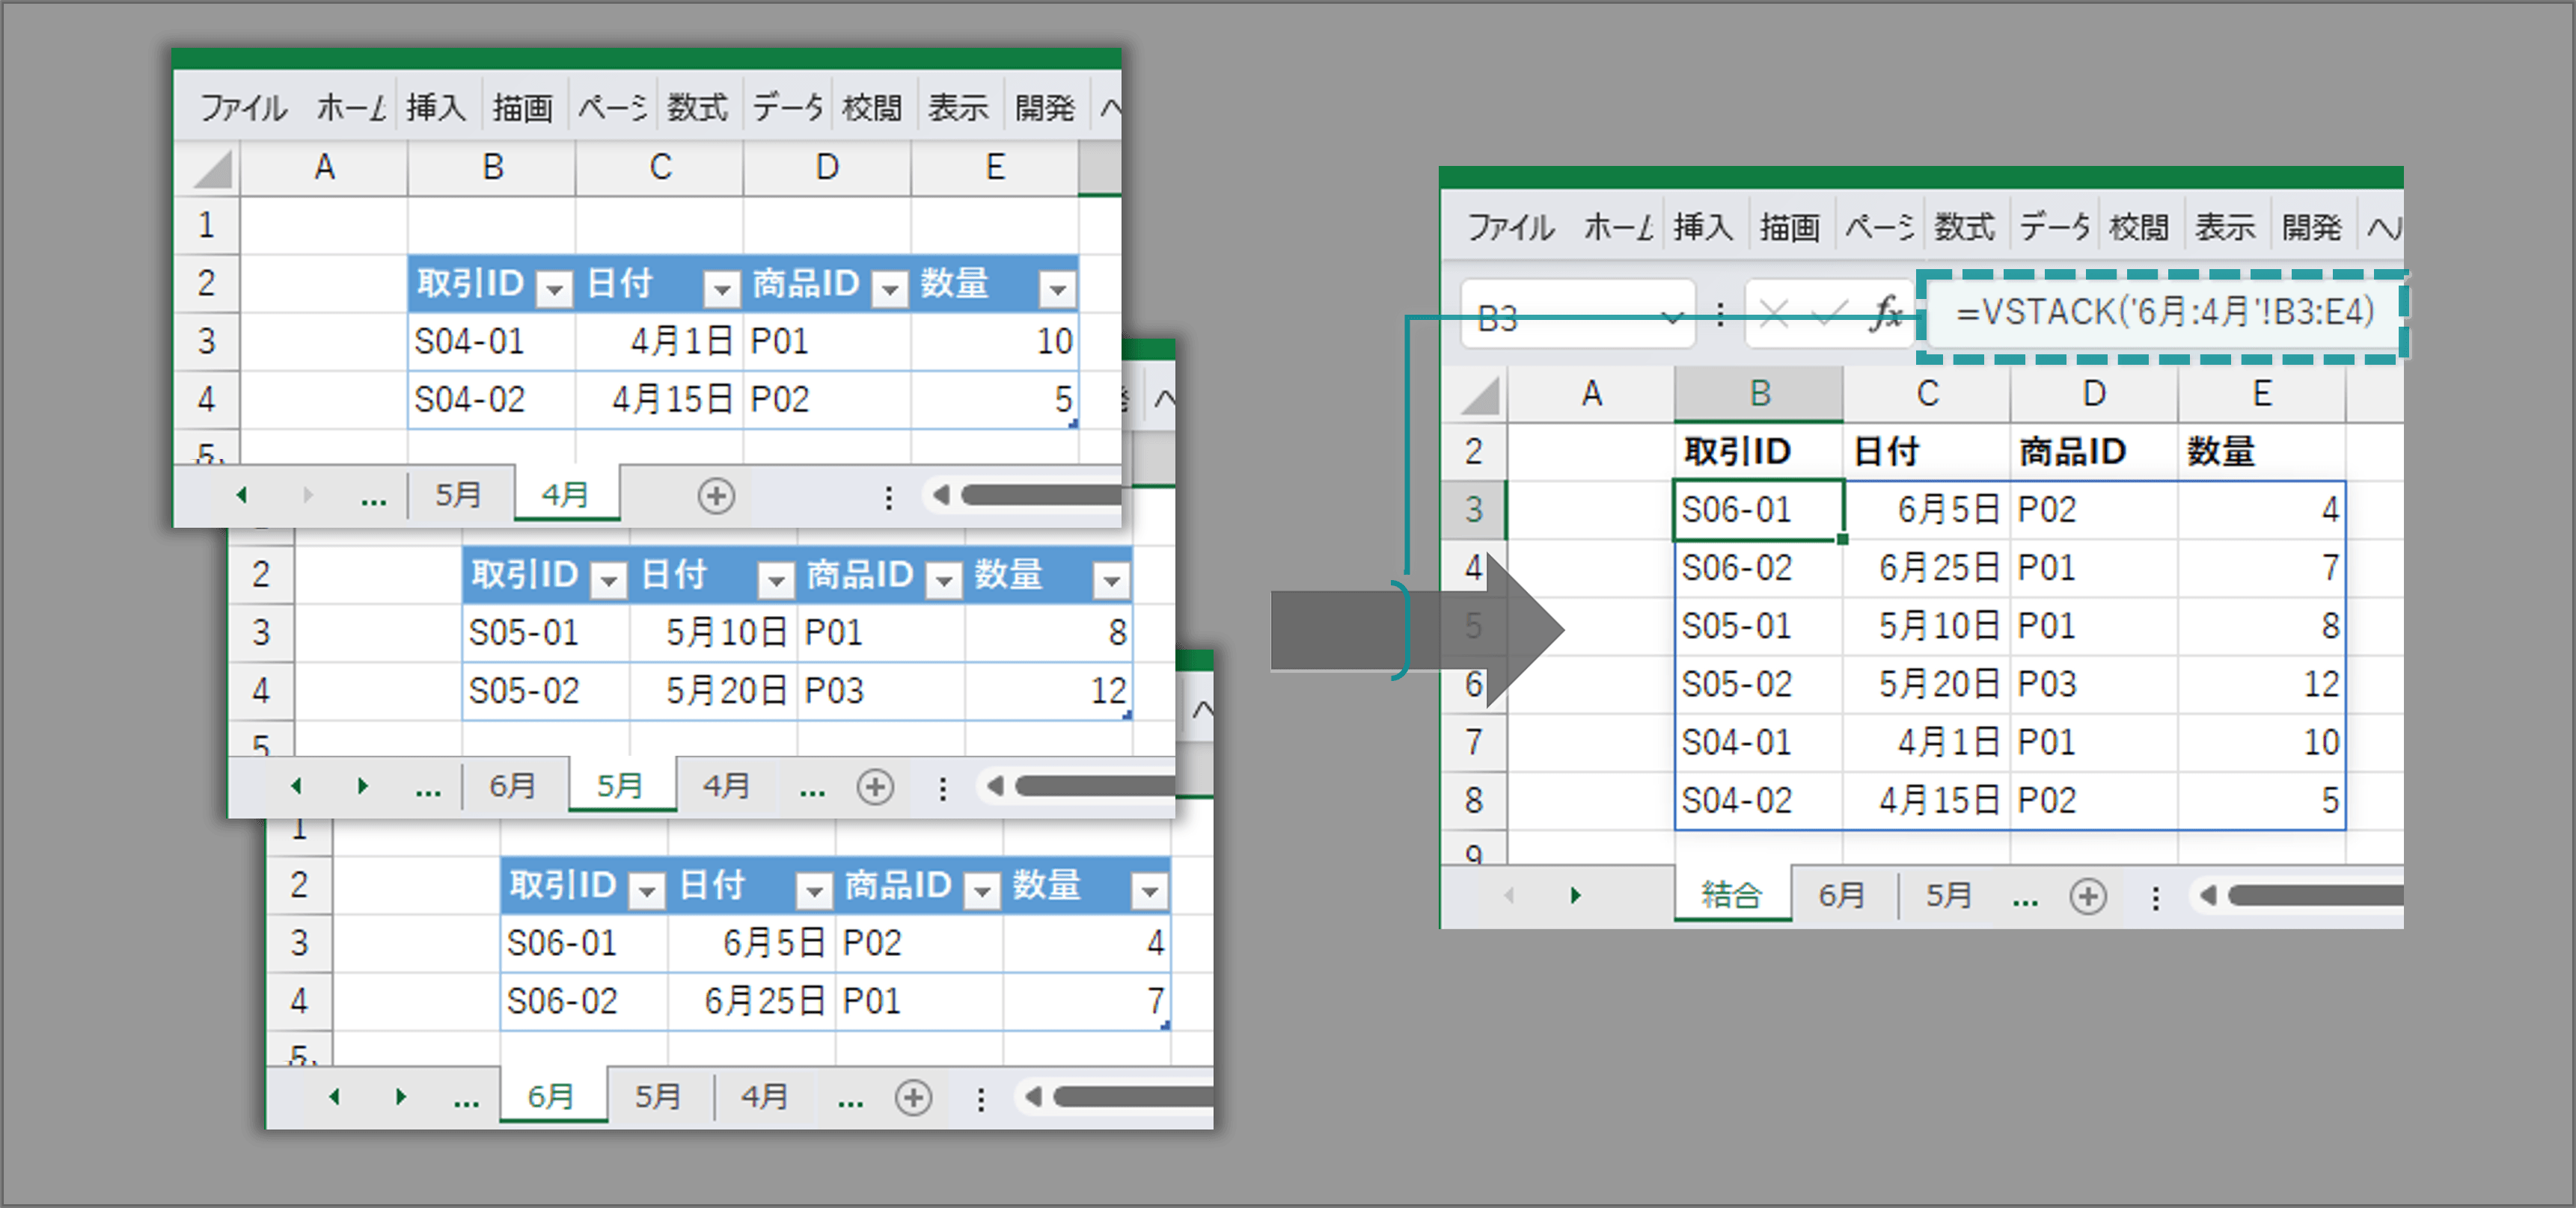The width and height of the screenshot is (2576, 1208).
Task: Open 取引ID filter dropdown in 5月 window
Action: click(x=608, y=579)
